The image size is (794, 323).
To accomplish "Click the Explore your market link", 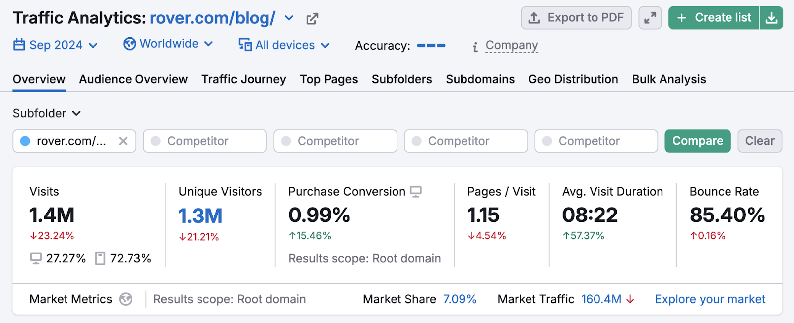I will click(710, 299).
